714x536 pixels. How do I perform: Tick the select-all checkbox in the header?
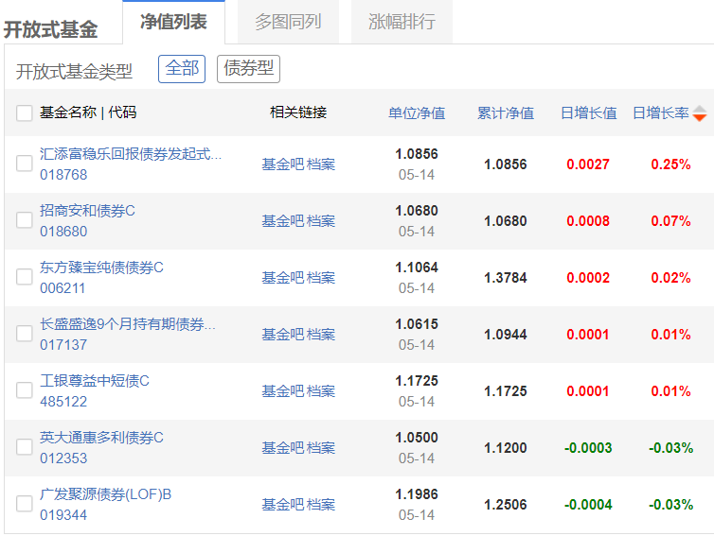pyautogui.click(x=24, y=112)
